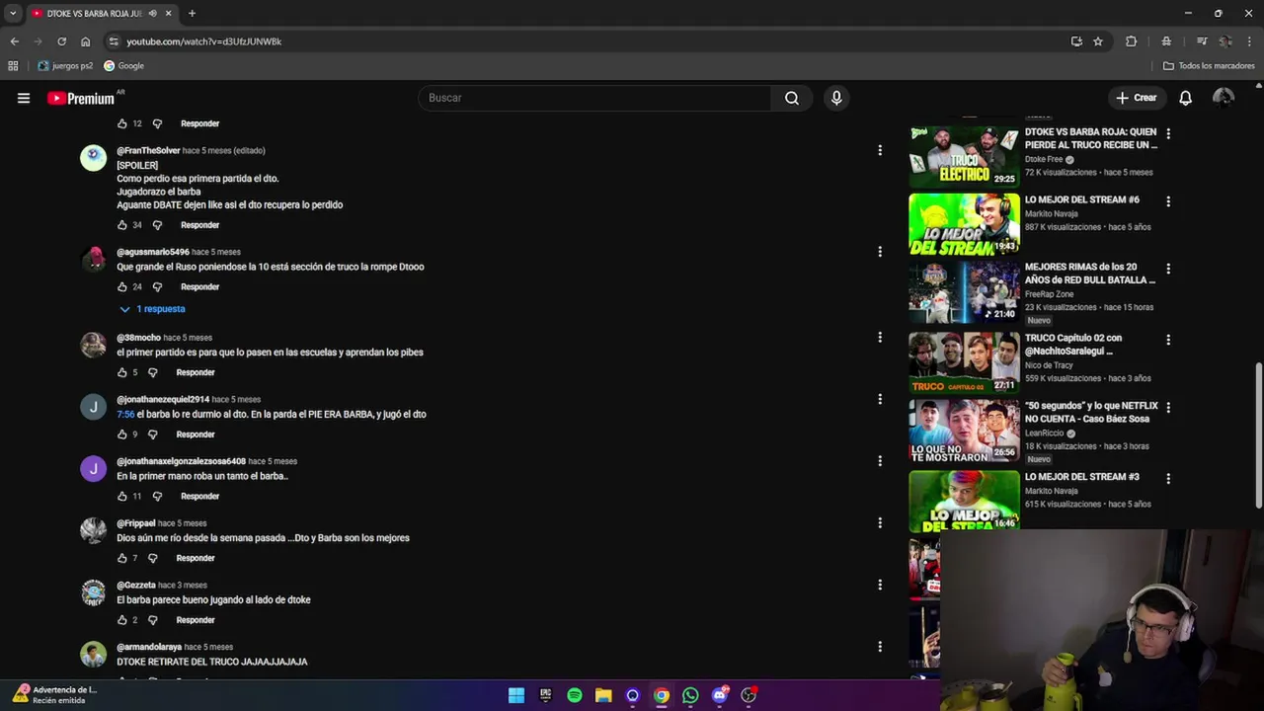1264x711 pixels.
Task: Open the Google bookmark
Action: click(124, 66)
